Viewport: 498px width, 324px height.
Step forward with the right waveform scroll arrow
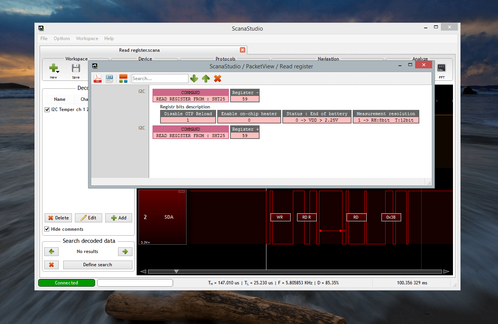[447, 271]
